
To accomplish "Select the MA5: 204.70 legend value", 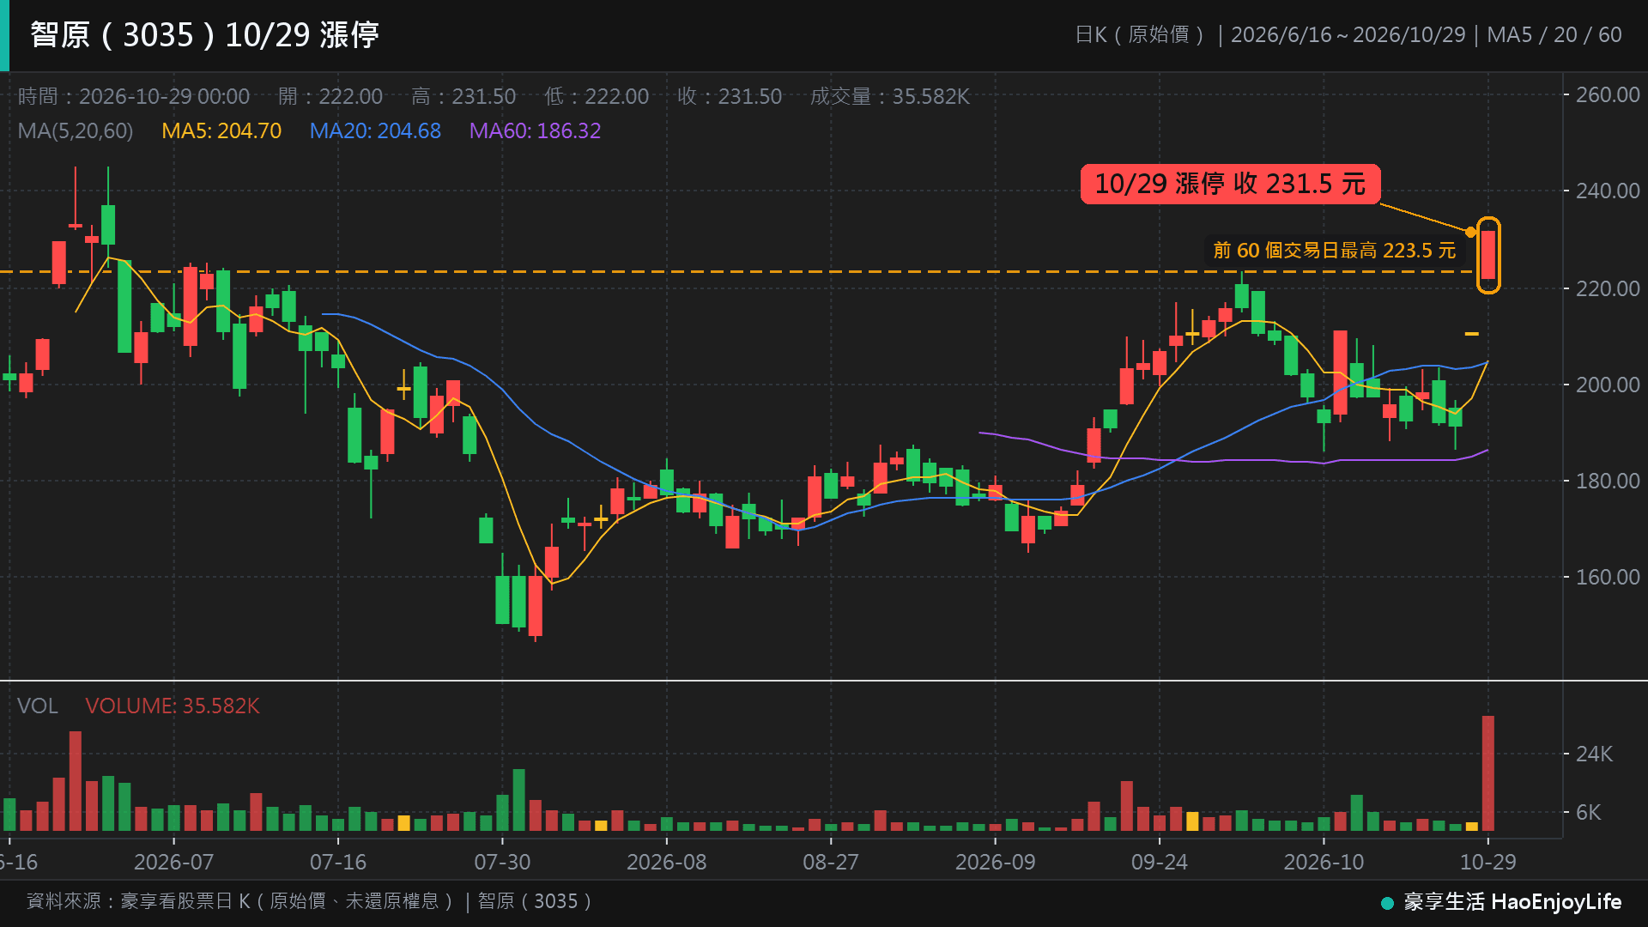I will [x=221, y=130].
